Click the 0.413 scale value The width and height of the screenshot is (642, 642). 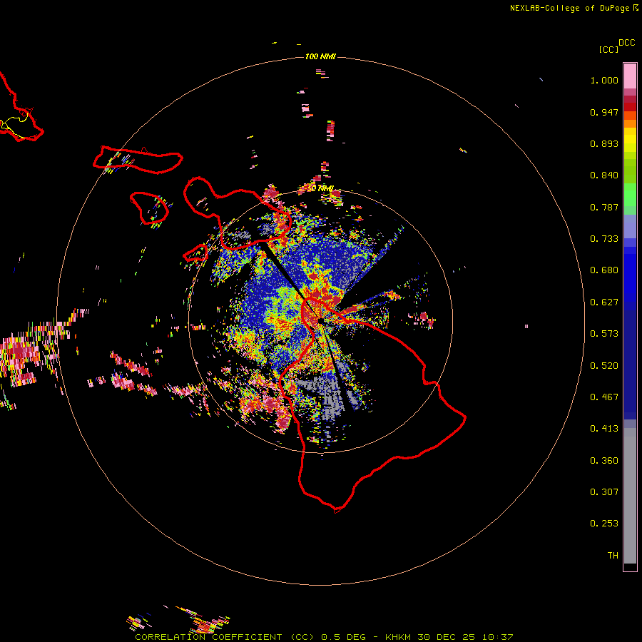point(604,429)
